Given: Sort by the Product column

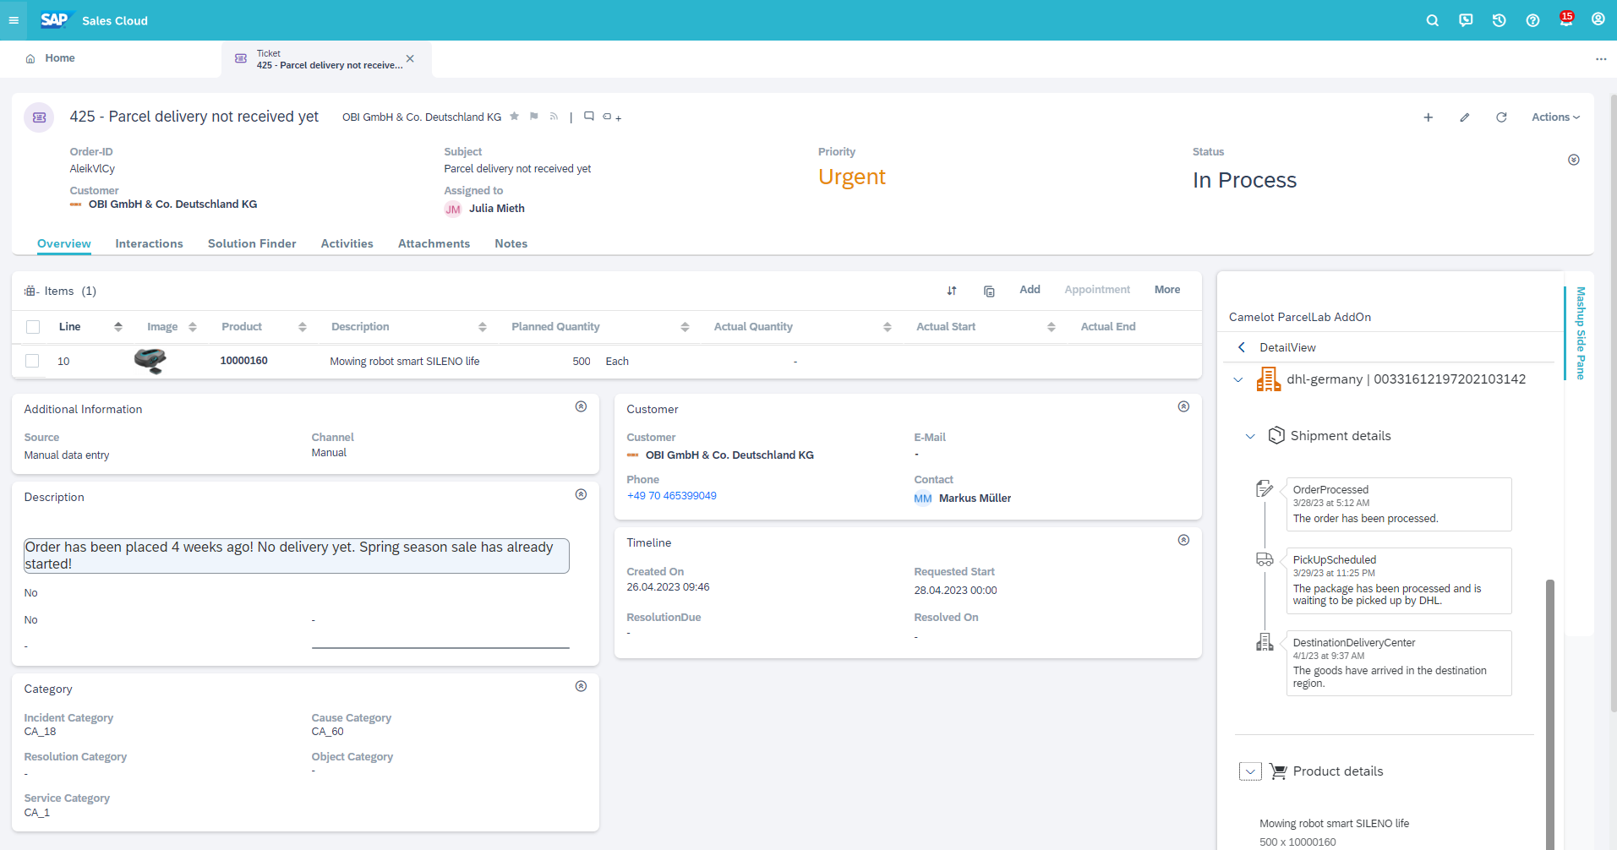Looking at the screenshot, I should [x=303, y=327].
